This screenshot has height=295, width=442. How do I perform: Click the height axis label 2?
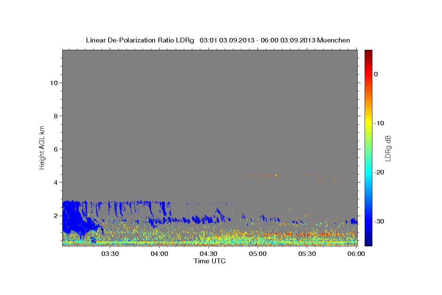click(x=56, y=215)
